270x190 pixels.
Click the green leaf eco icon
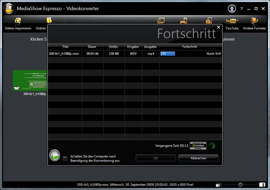pos(55,155)
